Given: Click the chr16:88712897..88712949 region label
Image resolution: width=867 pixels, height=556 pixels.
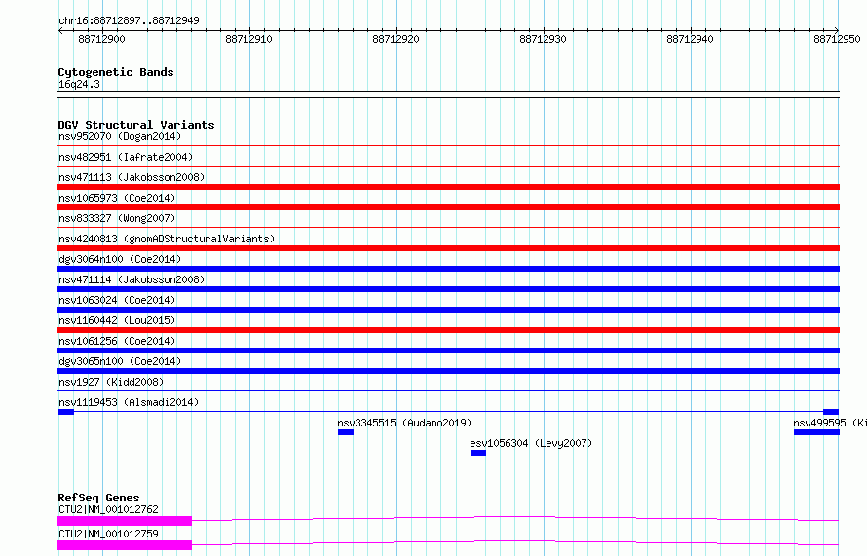Looking at the screenshot, I should [x=129, y=20].
